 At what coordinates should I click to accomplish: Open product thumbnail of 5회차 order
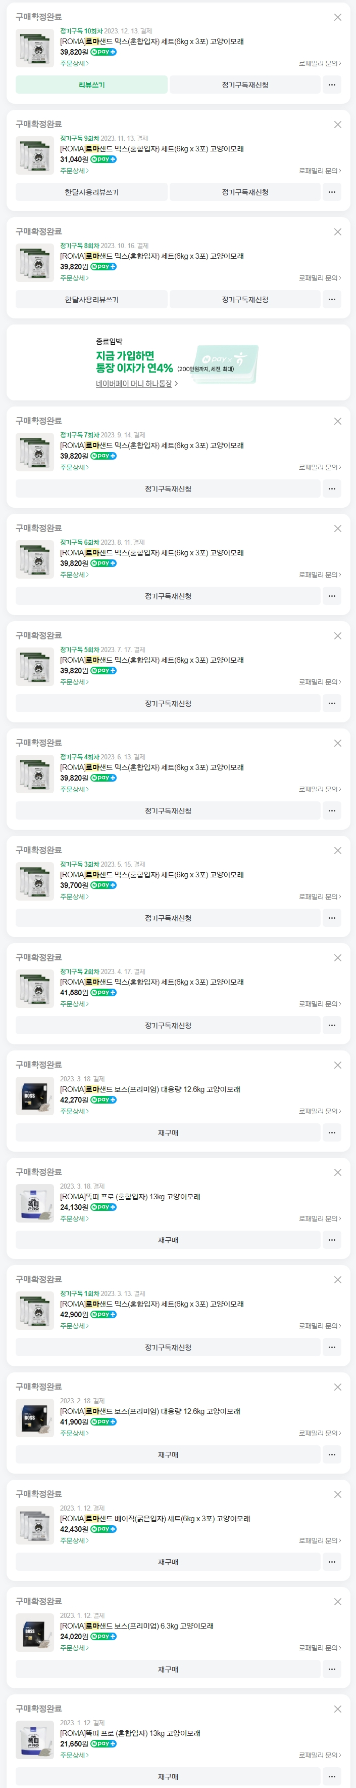(35, 666)
